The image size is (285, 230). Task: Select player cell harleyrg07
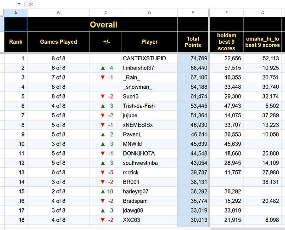pos(150,191)
